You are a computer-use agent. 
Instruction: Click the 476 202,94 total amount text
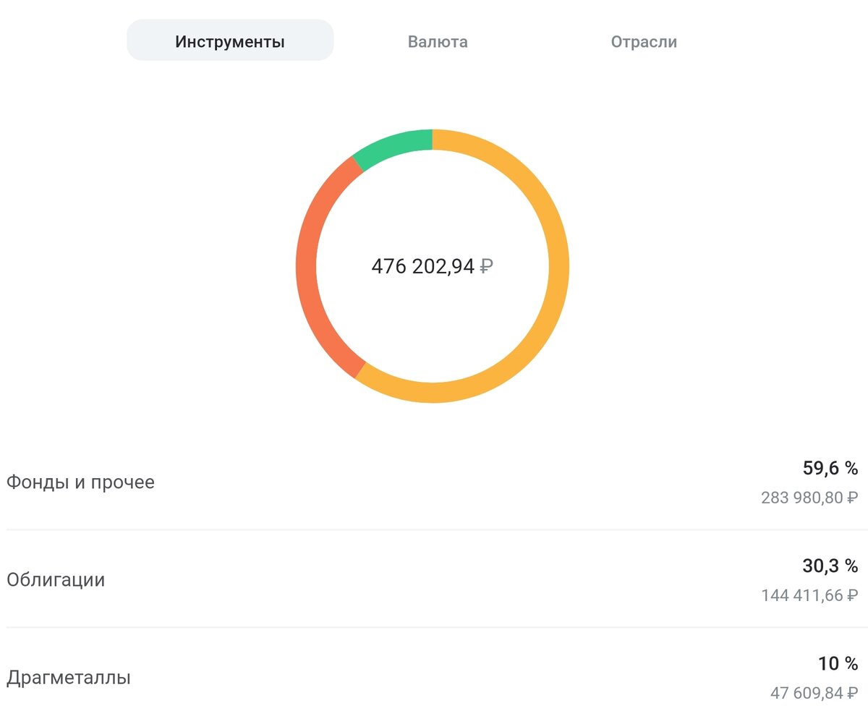pyautogui.click(x=423, y=266)
